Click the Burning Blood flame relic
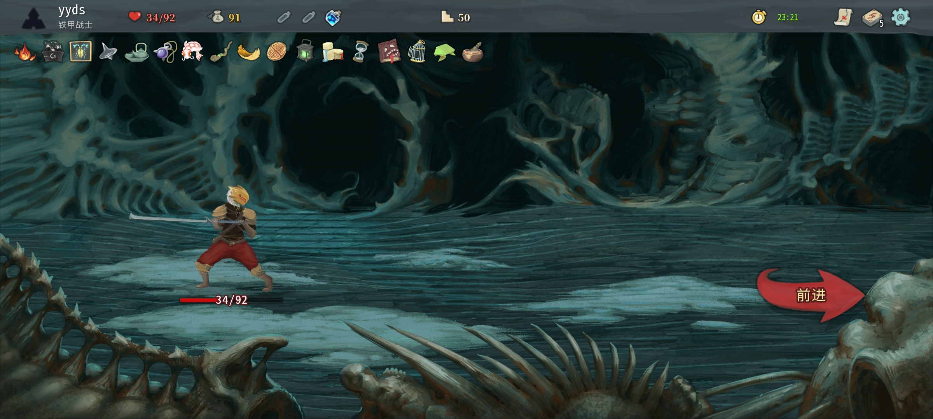933x419 pixels. tap(25, 52)
